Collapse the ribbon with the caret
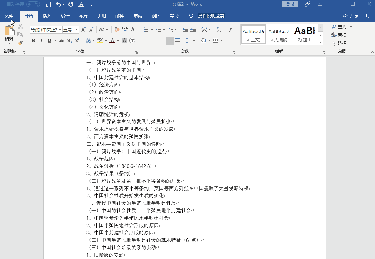Image resolution: width=375 pixels, height=259 pixels. (x=372, y=52)
